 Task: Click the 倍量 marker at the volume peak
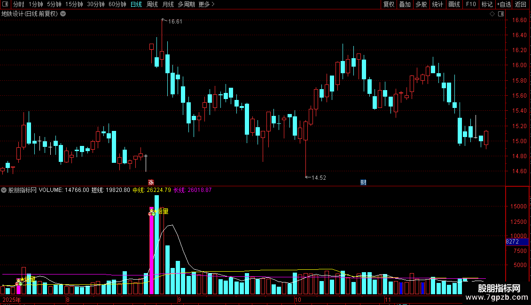click(163, 211)
